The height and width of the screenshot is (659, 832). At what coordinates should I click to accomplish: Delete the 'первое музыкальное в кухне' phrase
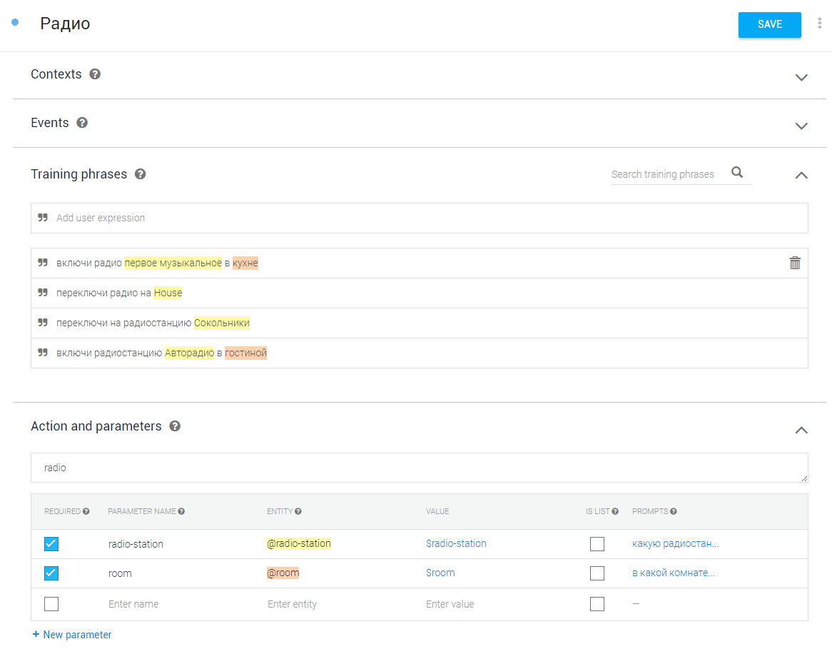[795, 263]
